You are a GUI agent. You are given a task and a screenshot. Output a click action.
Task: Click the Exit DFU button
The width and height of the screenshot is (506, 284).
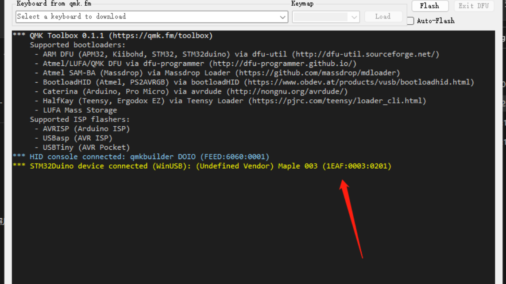tap(473, 6)
